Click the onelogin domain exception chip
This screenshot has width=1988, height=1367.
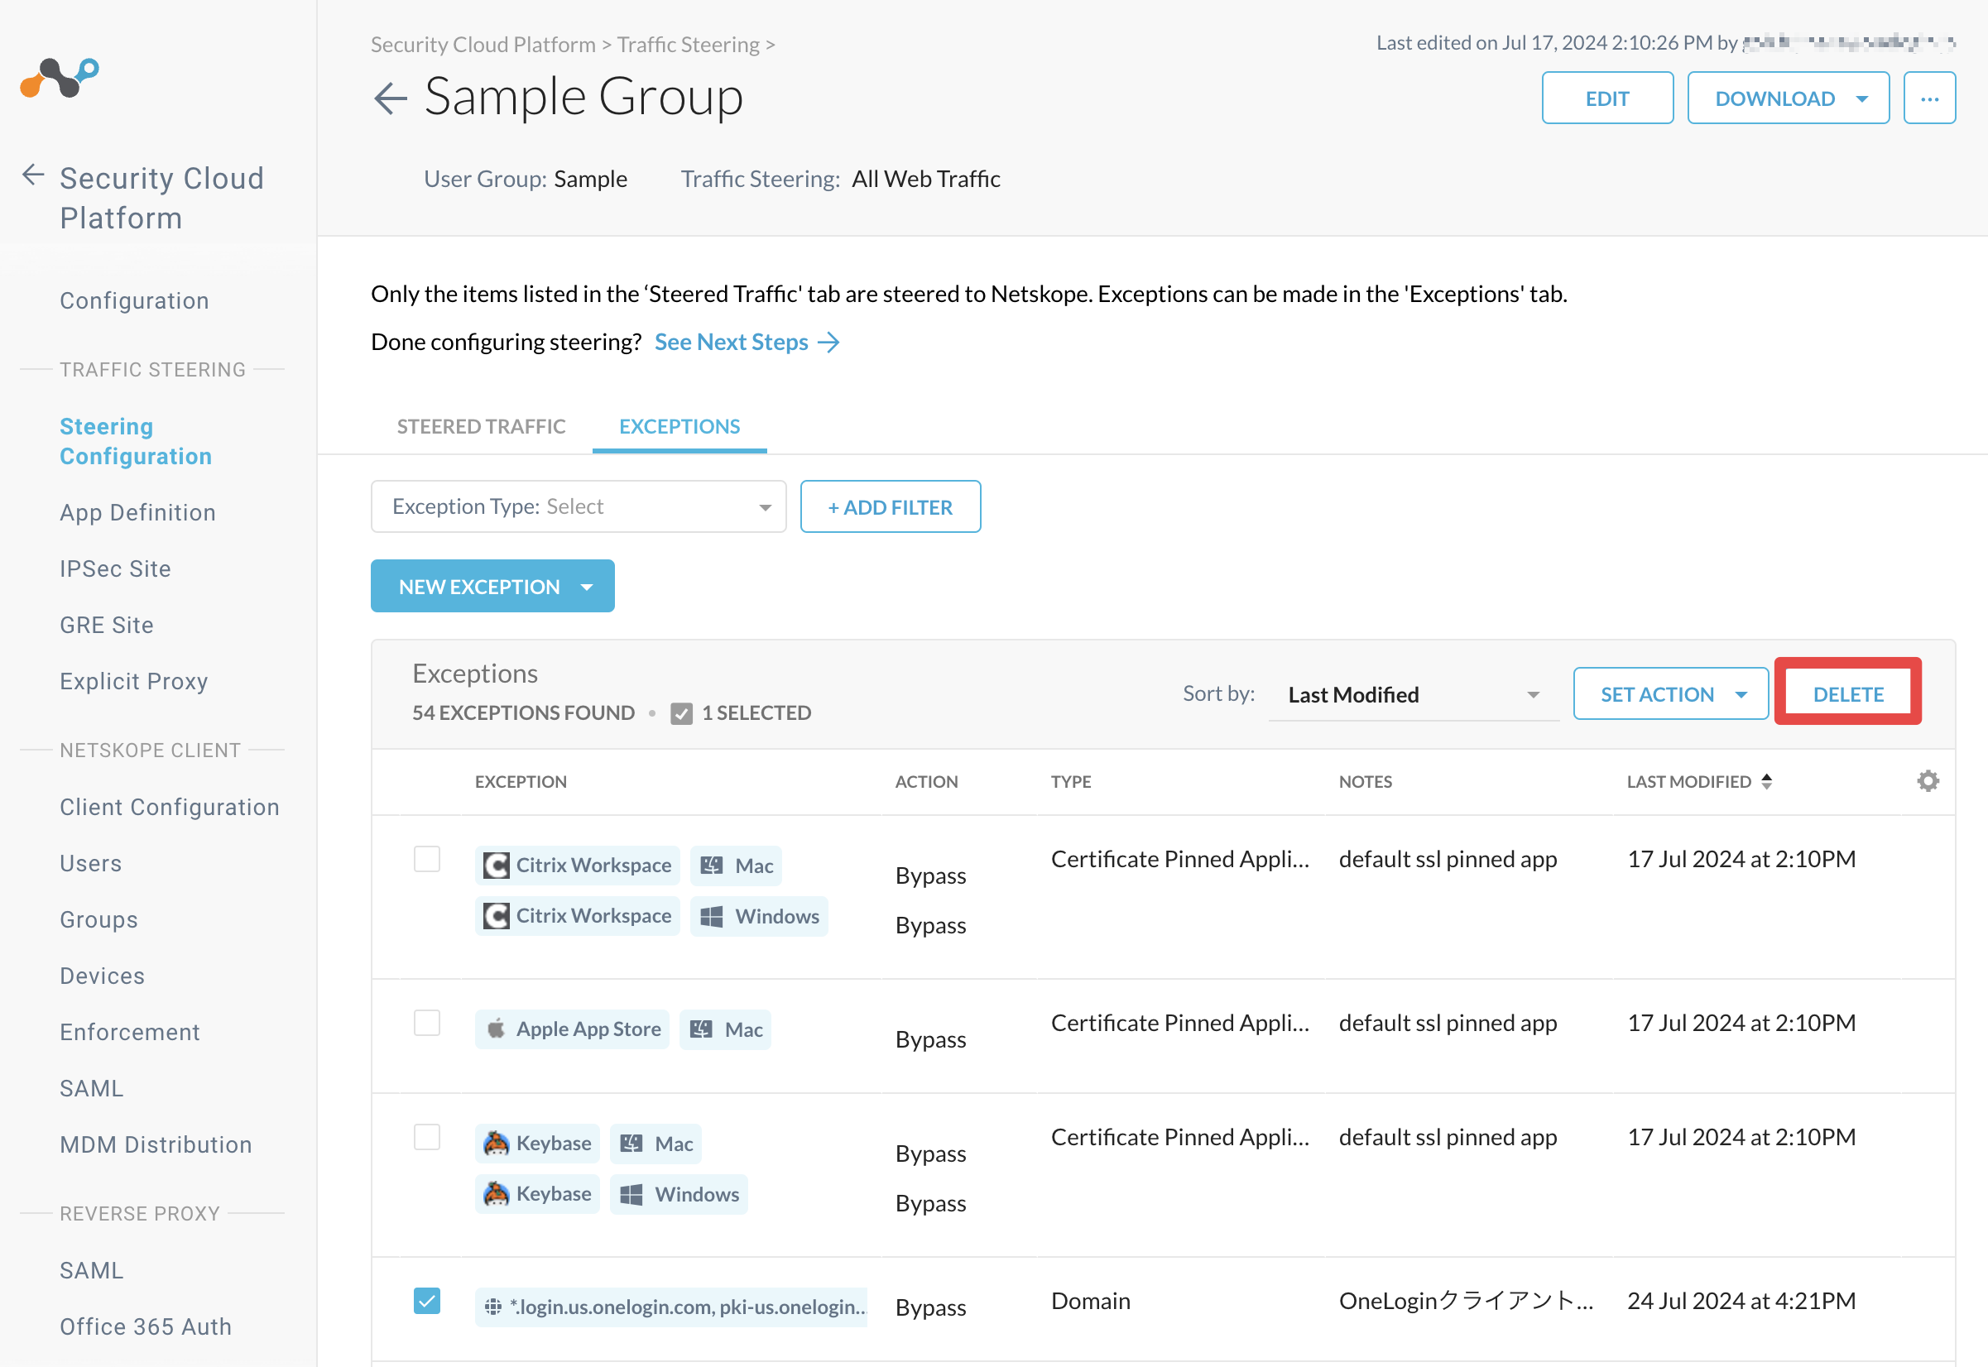coord(671,1307)
